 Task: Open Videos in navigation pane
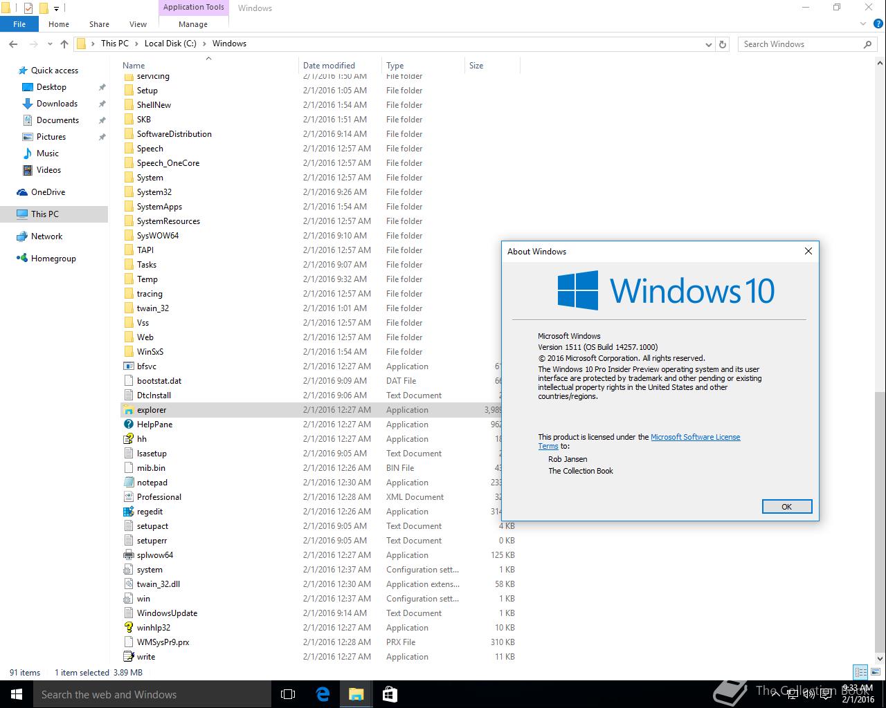pos(48,170)
